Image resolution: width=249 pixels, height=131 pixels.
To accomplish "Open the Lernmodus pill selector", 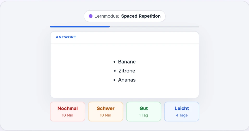I will [125, 16].
